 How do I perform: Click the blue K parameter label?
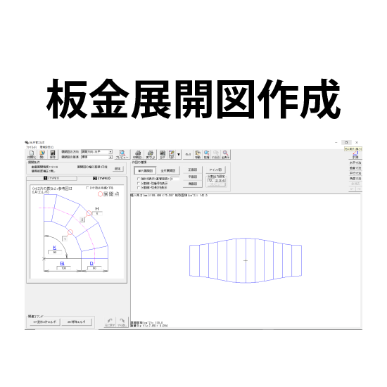(x=55, y=248)
